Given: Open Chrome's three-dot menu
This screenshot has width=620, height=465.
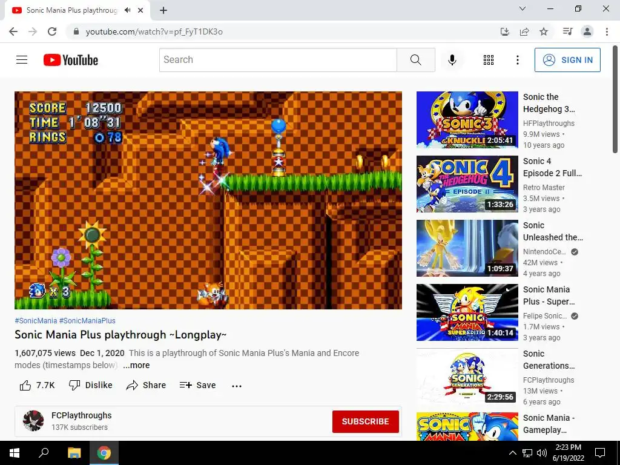Looking at the screenshot, I should click(x=607, y=31).
